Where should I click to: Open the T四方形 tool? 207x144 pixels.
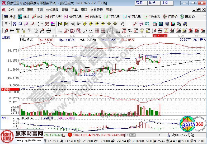point(112,17)
